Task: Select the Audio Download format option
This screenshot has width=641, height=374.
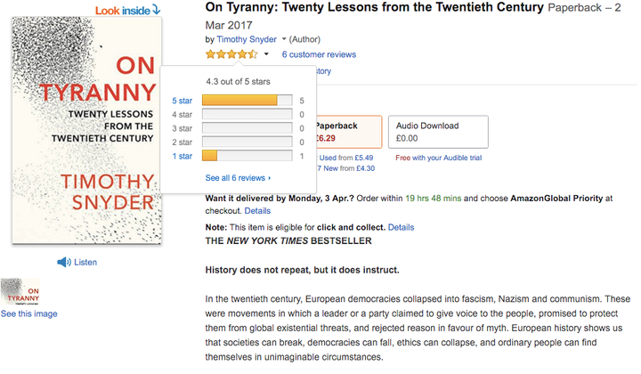Action: [438, 132]
